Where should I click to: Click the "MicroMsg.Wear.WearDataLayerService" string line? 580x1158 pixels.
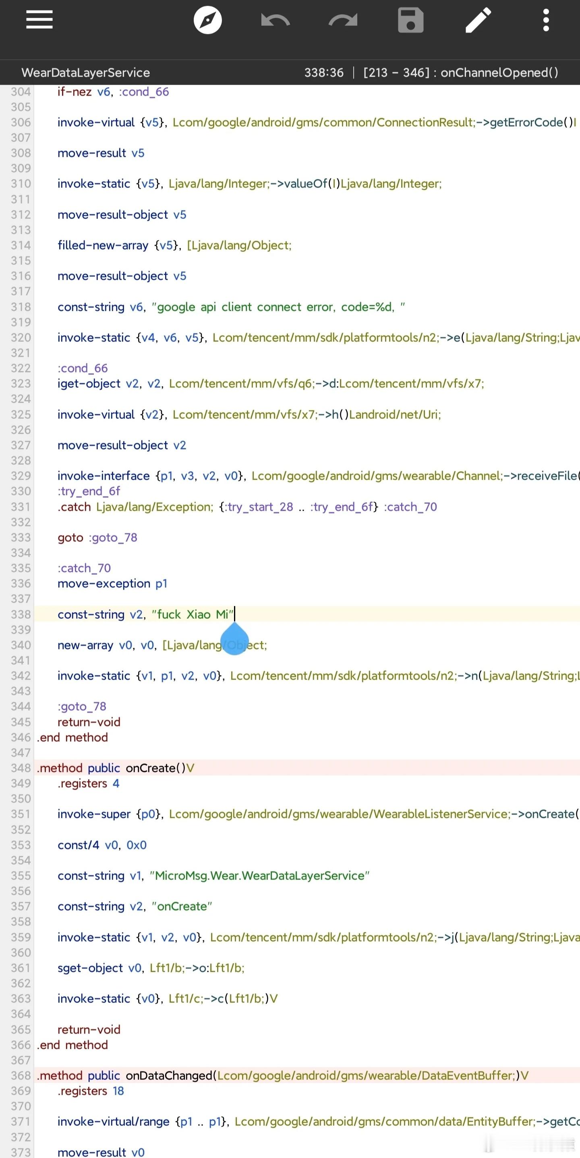coord(213,875)
